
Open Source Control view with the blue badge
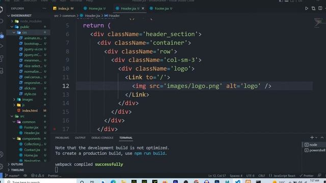tap(2, 35)
